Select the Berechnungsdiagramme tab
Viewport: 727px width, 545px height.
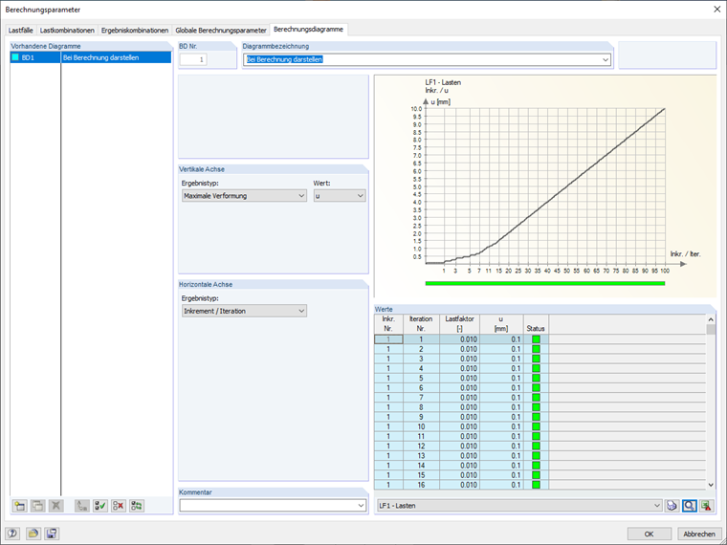point(308,30)
